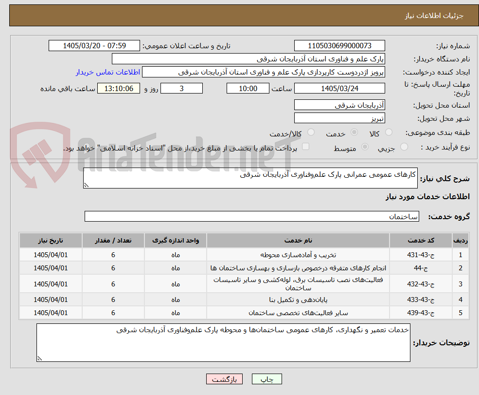Click service code ج-43-439
Image resolution: width=479 pixels, height=395 pixels.
coord(421,313)
